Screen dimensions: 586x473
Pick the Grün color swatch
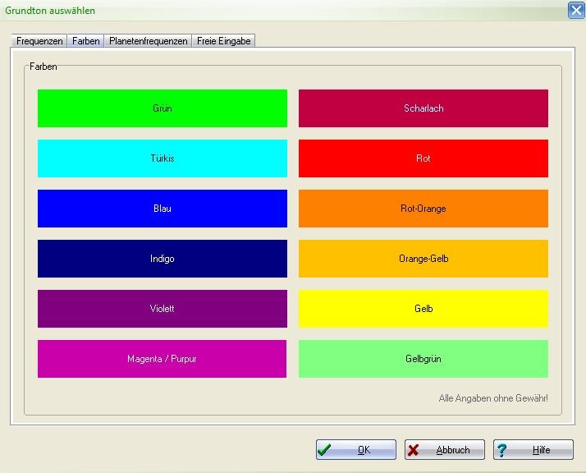click(x=163, y=108)
